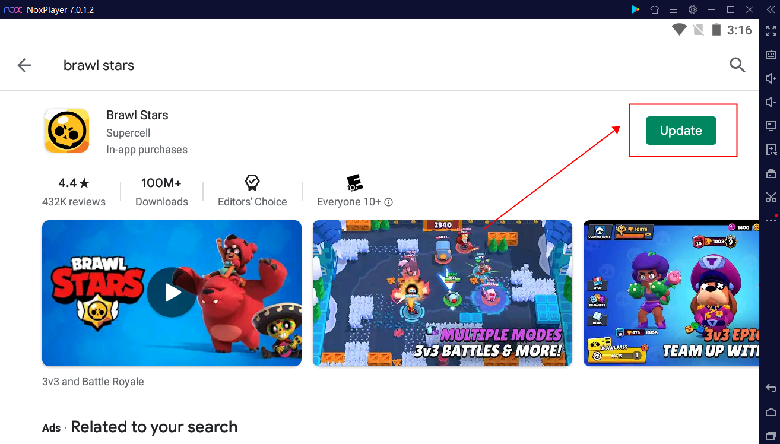The height and width of the screenshot is (444, 780).
Task: Click the green Update button
Action: click(681, 131)
